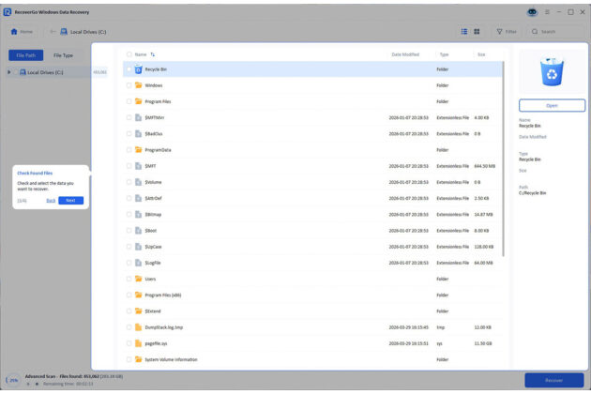Check the Windows folder checkbox
The width and height of the screenshot is (591, 394).
(129, 85)
